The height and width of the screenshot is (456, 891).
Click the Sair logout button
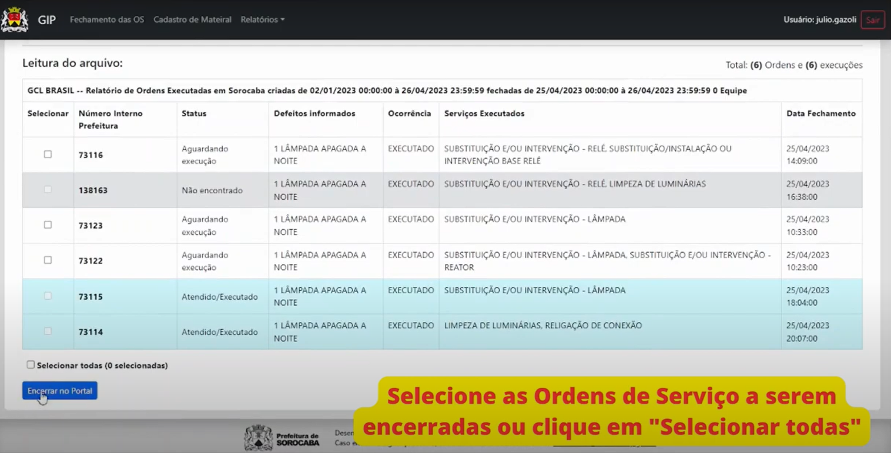pyautogui.click(x=872, y=20)
